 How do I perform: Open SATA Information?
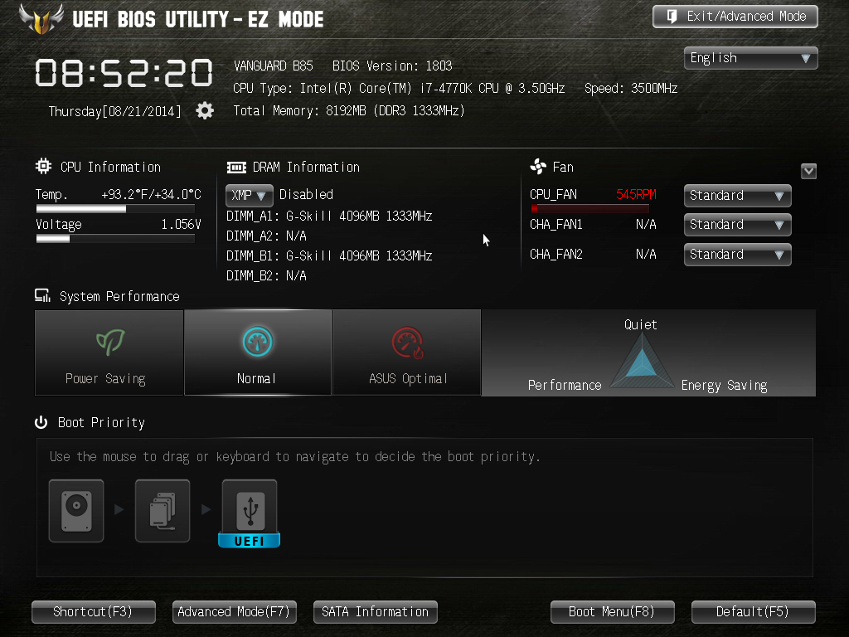pos(376,612)
